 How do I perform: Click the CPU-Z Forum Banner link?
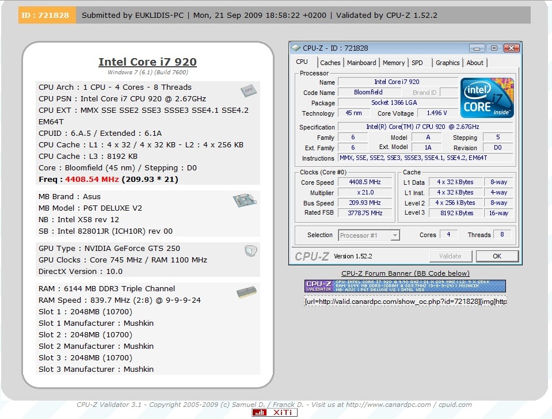405,273
